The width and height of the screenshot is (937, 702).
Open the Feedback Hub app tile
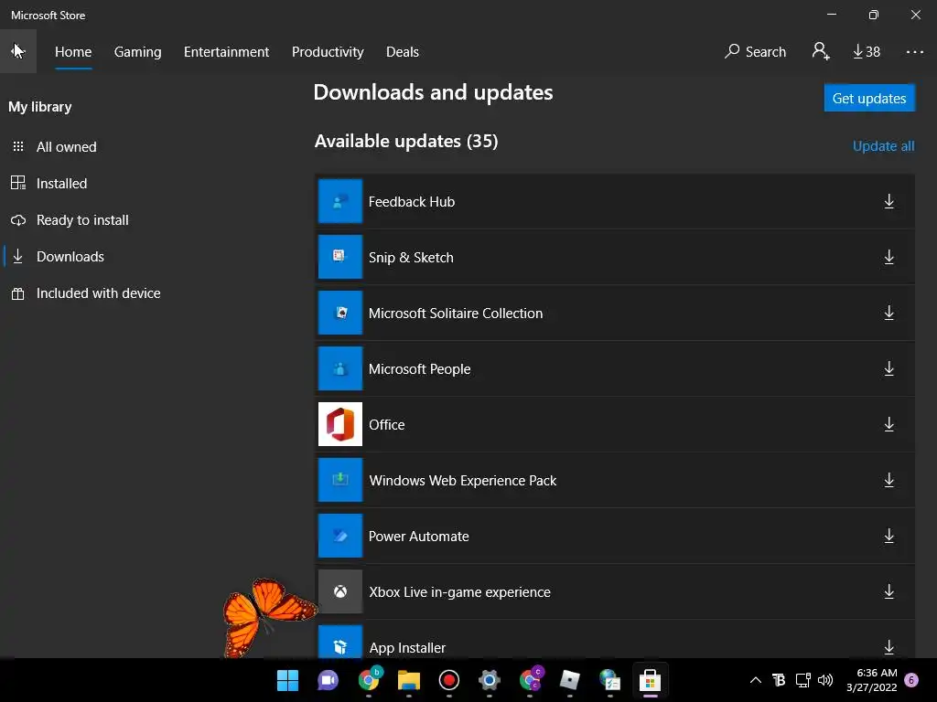340,201
